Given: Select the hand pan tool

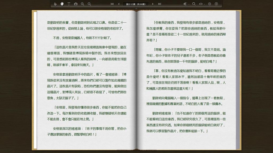Looking at the screenshot, I should [x=62, y=4].
